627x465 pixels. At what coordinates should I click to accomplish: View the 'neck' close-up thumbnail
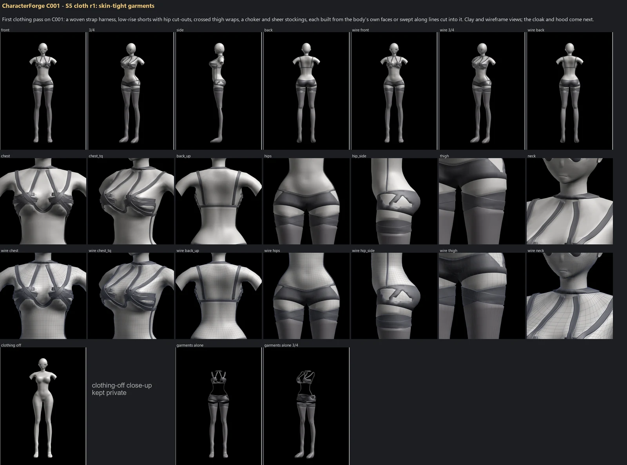570,201
